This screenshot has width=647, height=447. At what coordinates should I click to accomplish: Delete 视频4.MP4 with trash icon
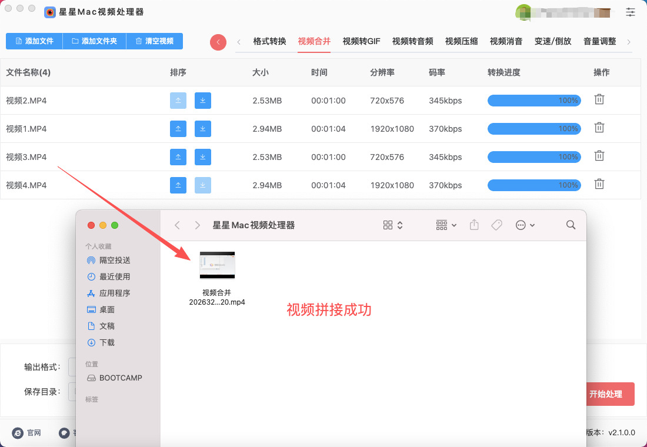[599, 184]
